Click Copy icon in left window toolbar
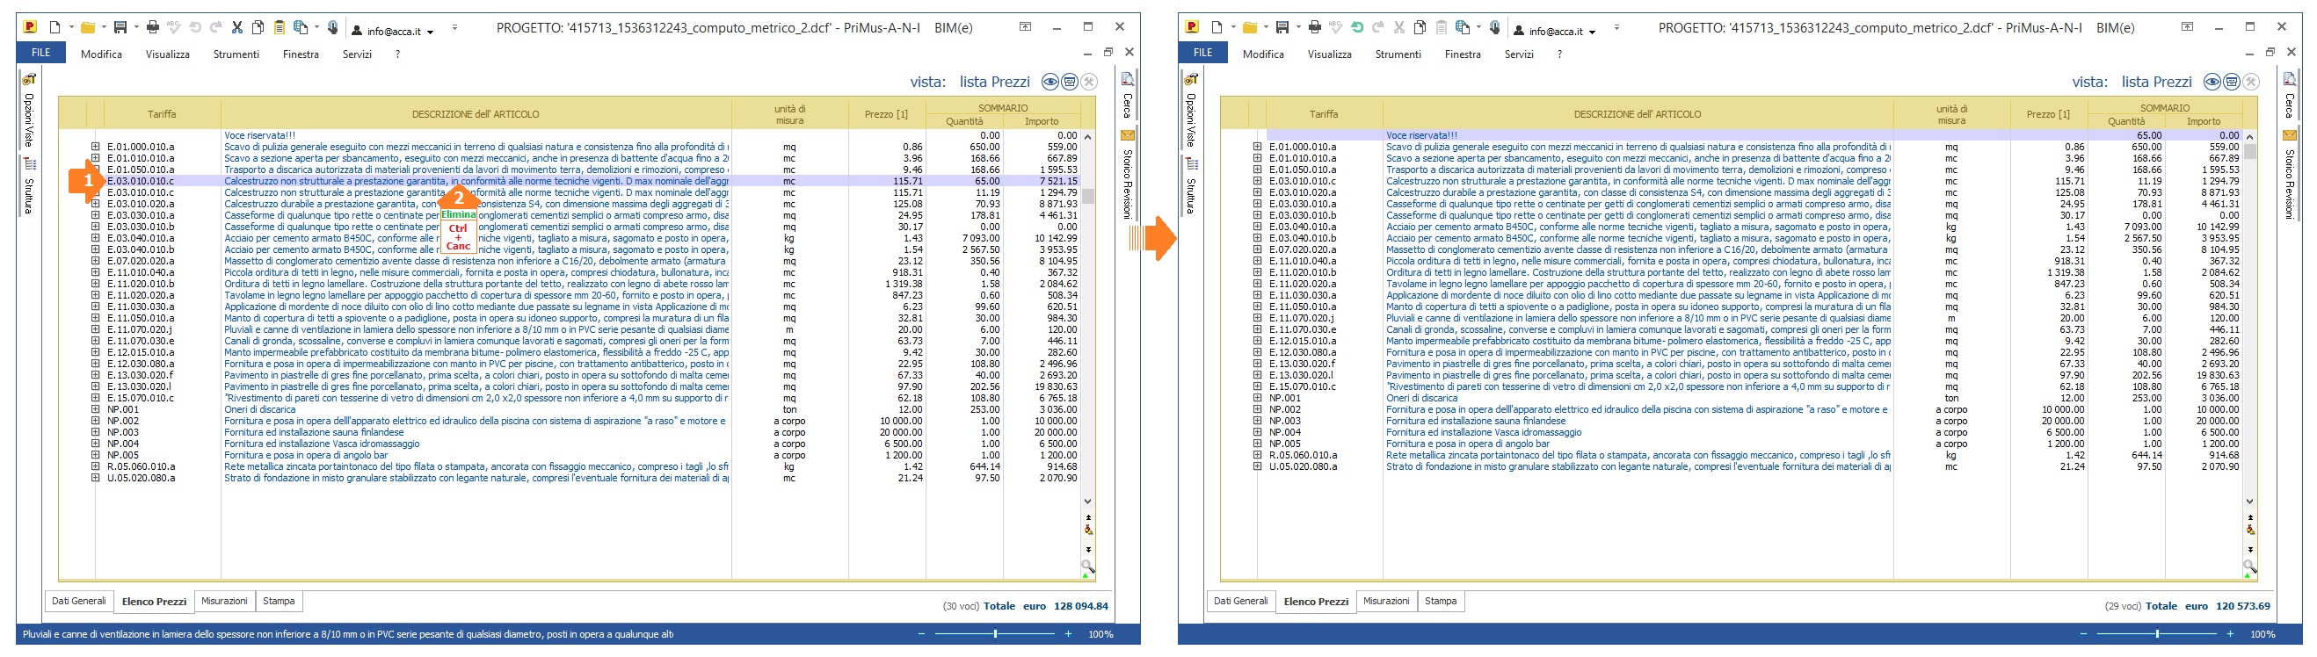 pyautogui.click(x=258, y=27)
